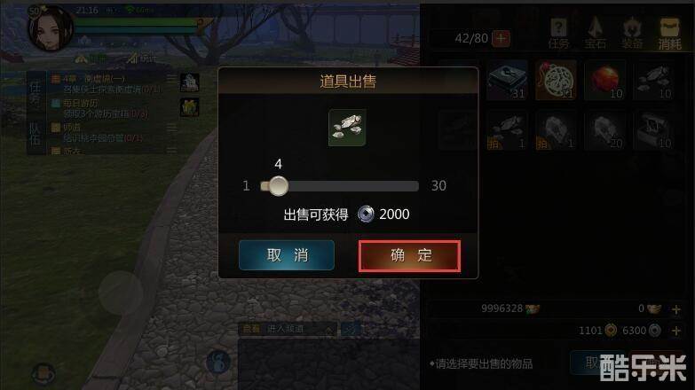Open the 消耗 consumables tab
This screenshot has height=390, width=695.
(x=669, y=34)
